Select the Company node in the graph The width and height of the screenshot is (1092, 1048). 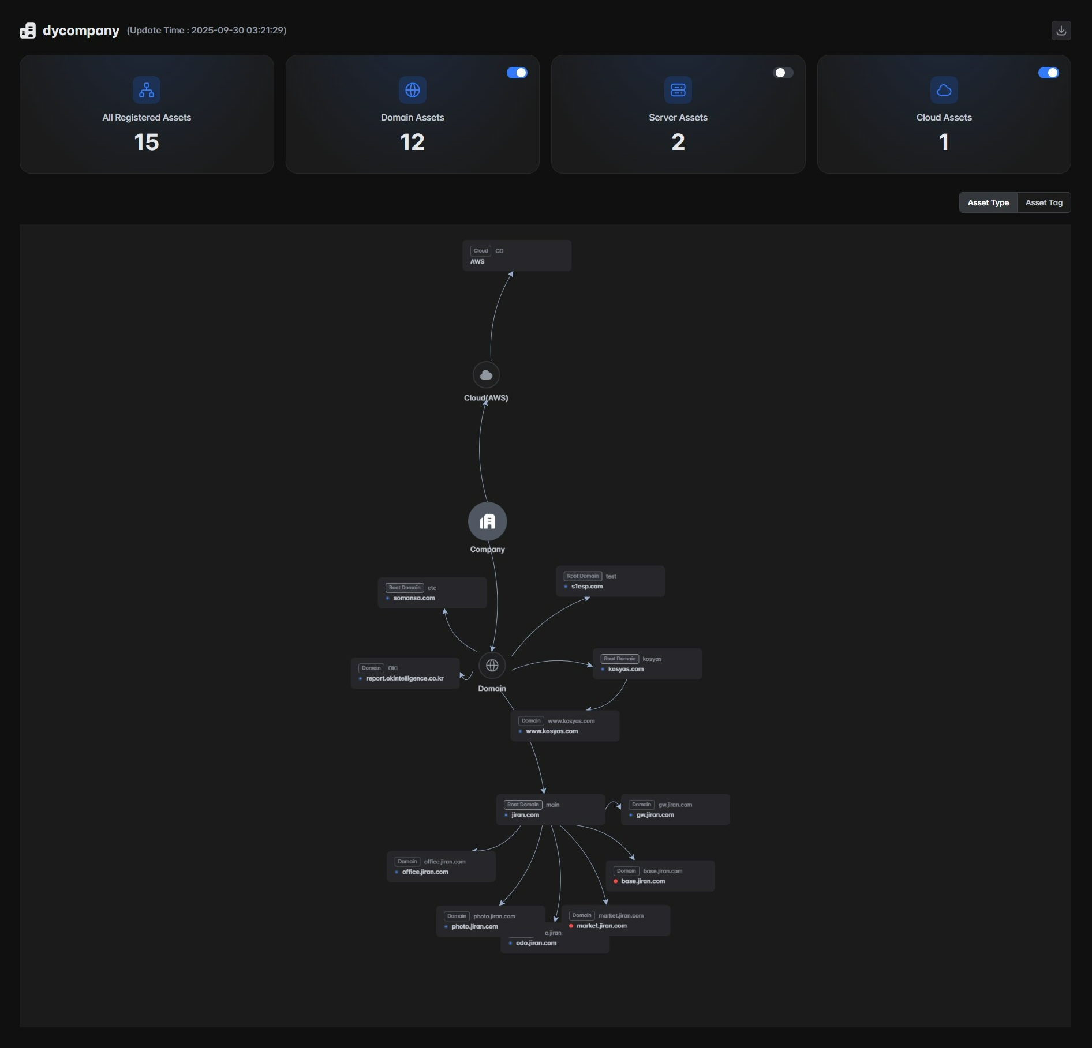487,521
